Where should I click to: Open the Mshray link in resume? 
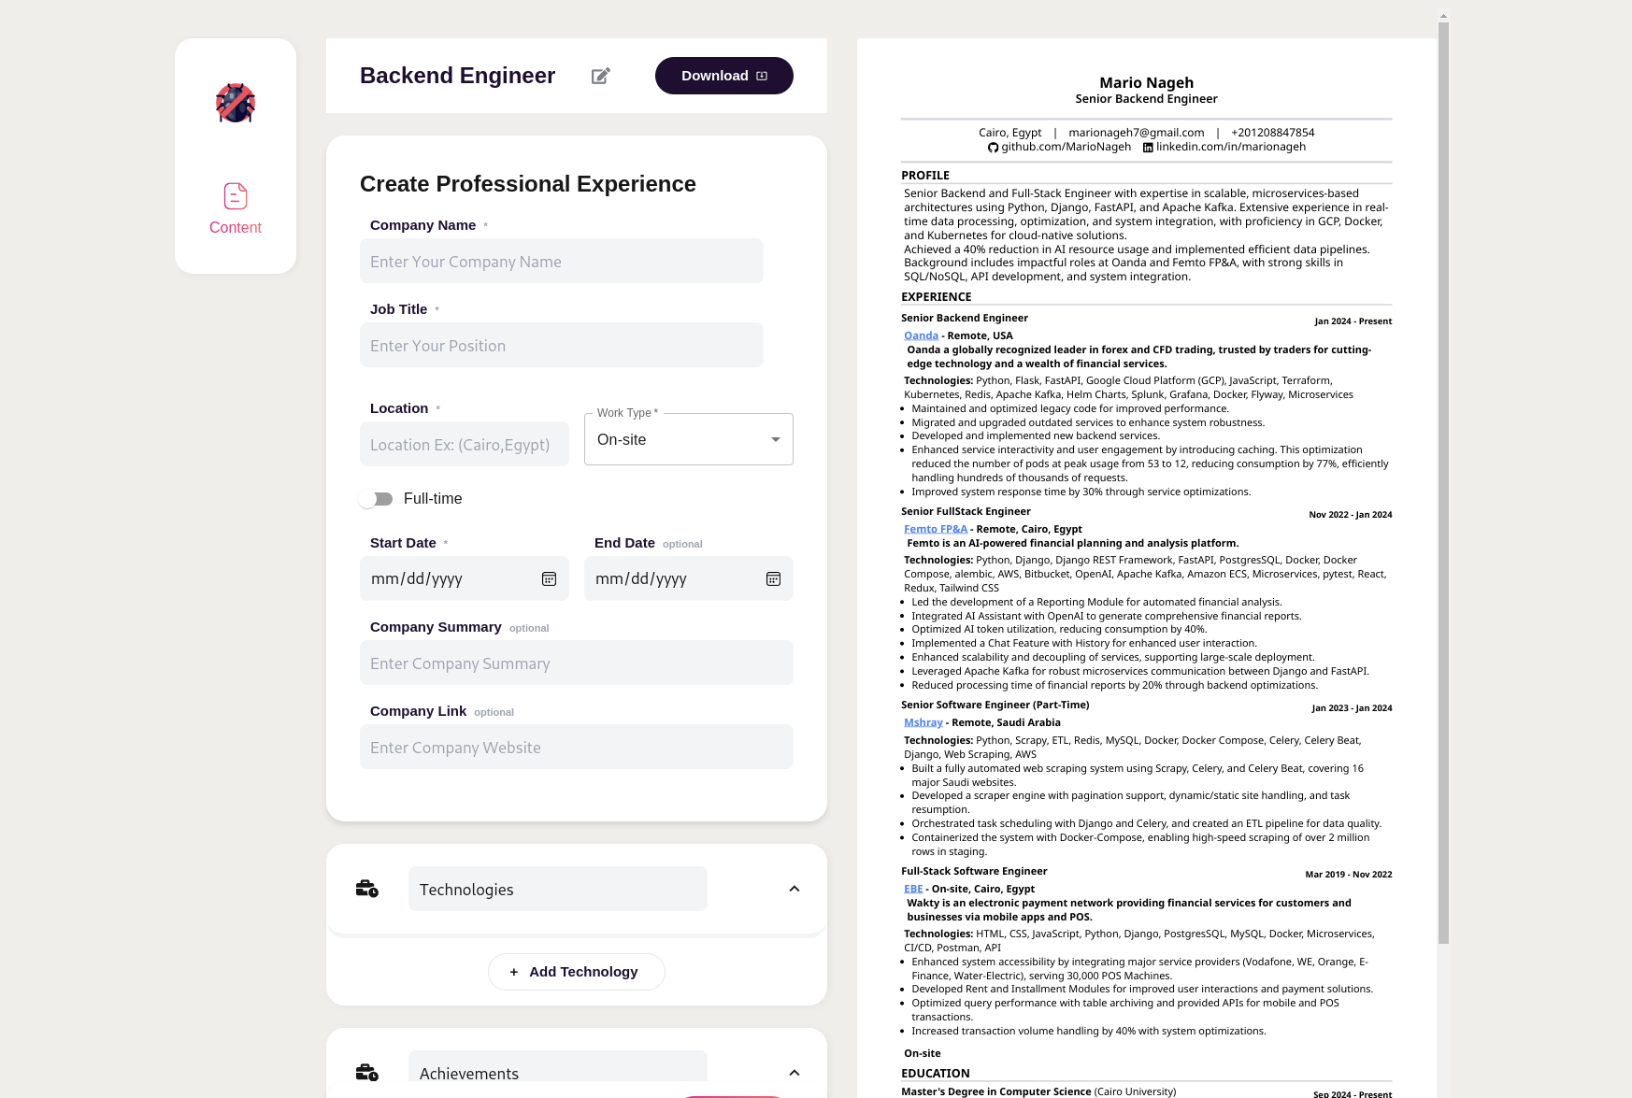click(923, 722)
